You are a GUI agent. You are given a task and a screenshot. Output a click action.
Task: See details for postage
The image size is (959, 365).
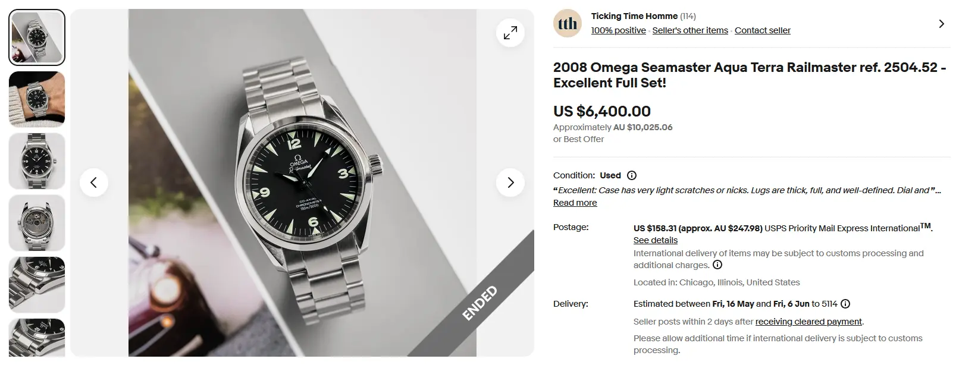click(655, 240)
